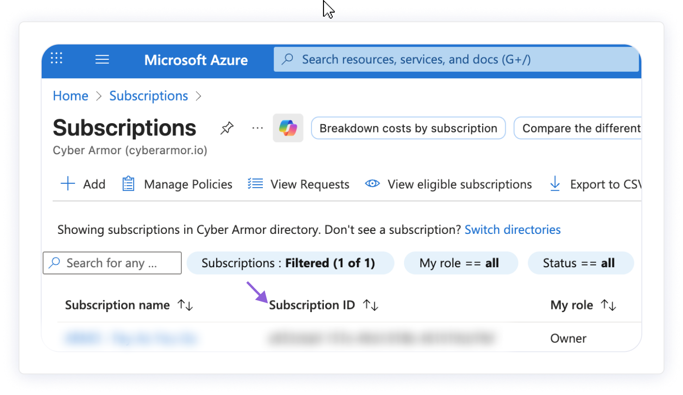
Task: Open the My role == all filter
Action: click(460, 263)
